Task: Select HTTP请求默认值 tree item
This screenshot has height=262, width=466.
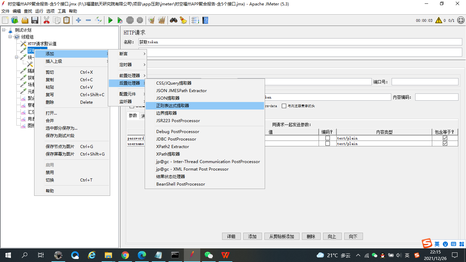Action: point(42,44)
